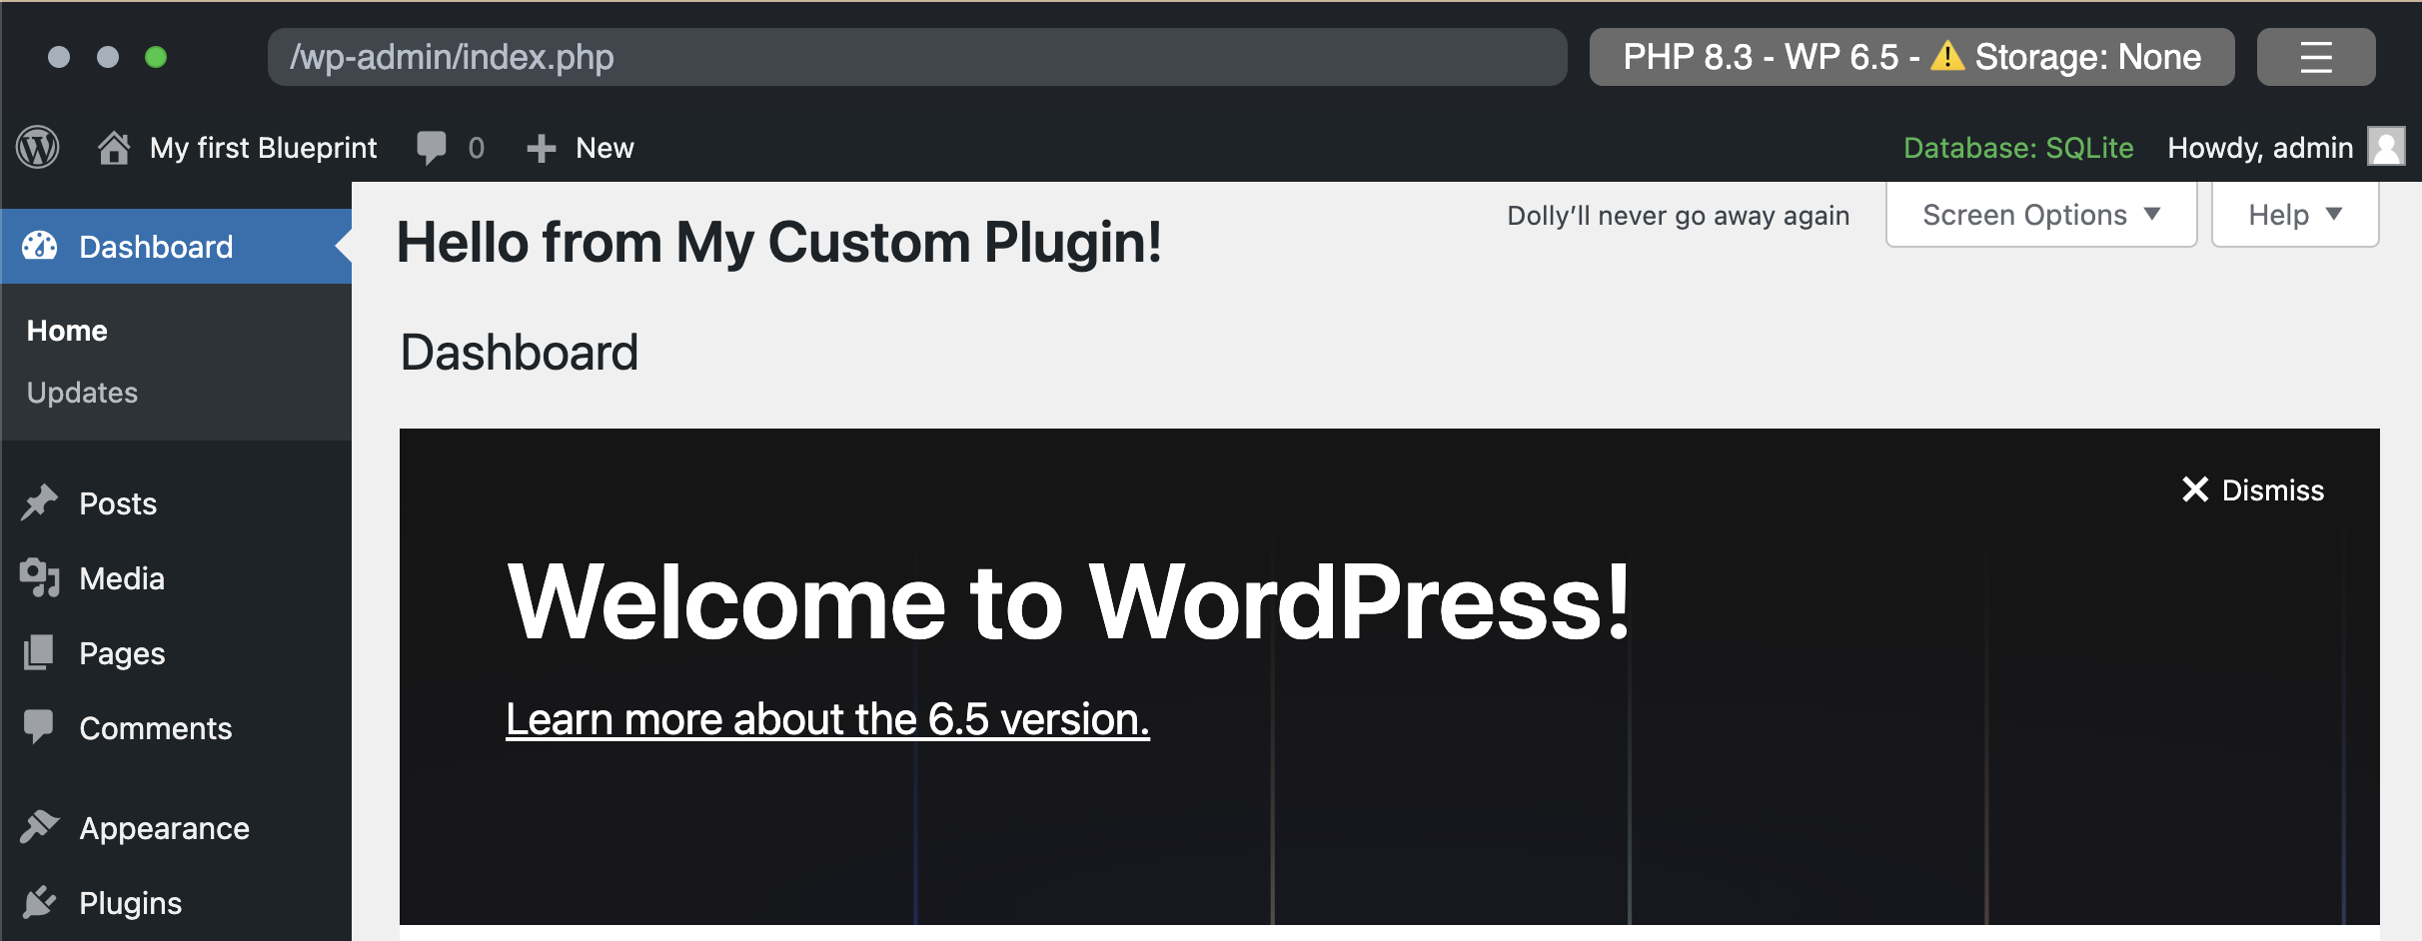The height and width of the screenshot is (941, 2422).
Task: Expand the Screen Options dropdown
Action: (2040, 215)
